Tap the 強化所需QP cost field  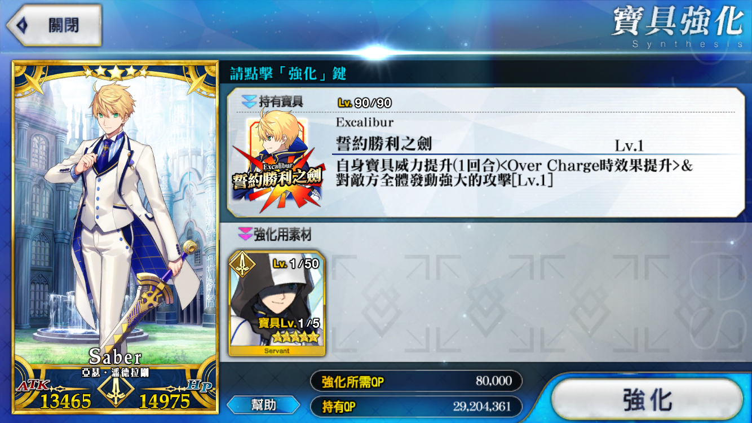416,381
